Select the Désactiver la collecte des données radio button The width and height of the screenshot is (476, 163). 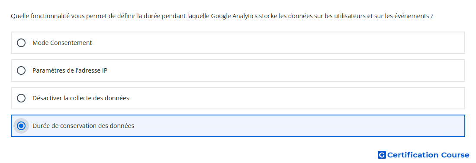tap(21, 98)
